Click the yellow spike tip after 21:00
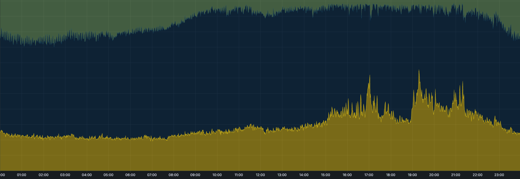Viewport: 520px width, 179px height. 463,82
